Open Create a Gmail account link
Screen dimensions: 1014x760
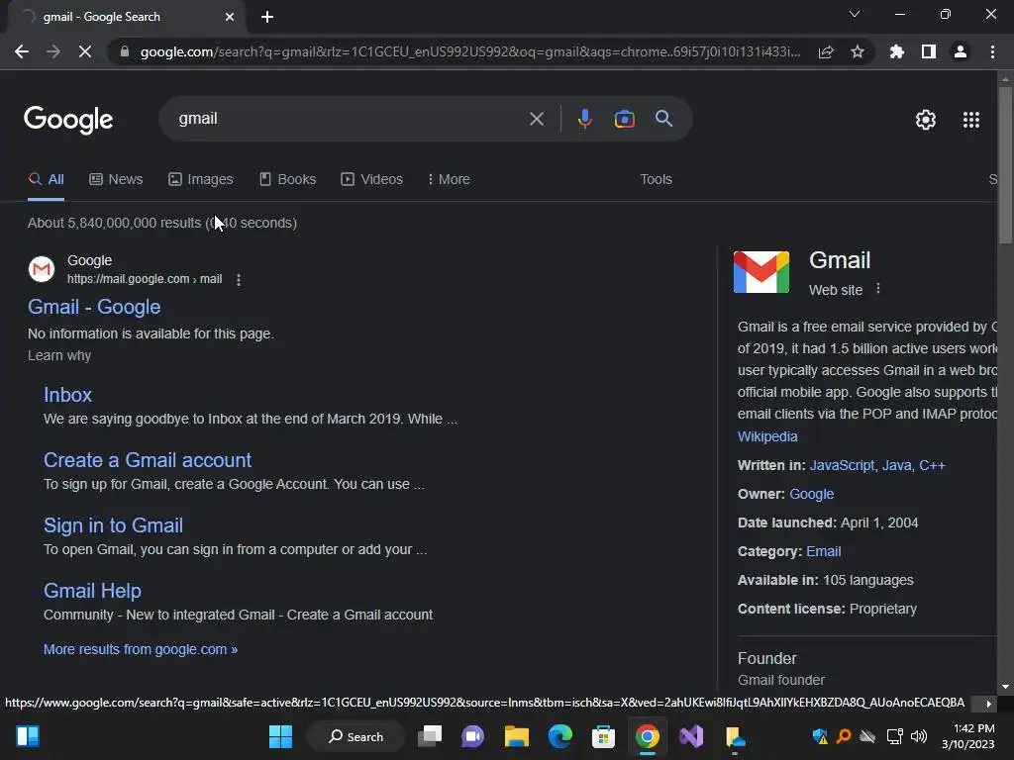click(148, 460)
